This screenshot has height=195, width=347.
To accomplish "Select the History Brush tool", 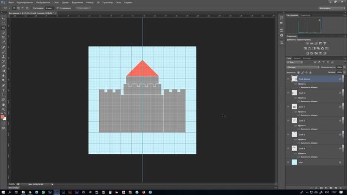I will [3, 61].
